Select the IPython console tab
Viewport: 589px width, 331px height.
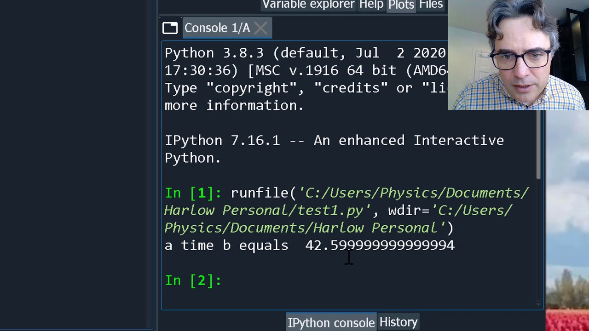[x=331, y=323]
